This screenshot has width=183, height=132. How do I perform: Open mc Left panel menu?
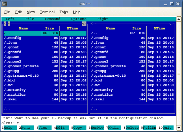(x=10, y=19)
